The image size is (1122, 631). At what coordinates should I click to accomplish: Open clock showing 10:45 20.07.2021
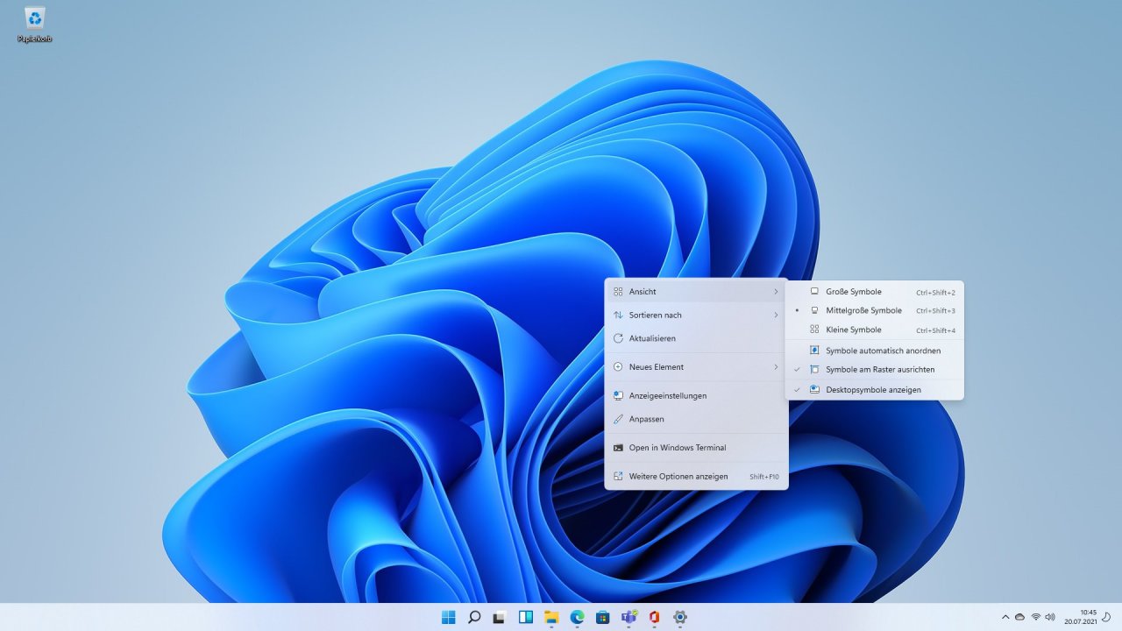[x=1080, y=617]
